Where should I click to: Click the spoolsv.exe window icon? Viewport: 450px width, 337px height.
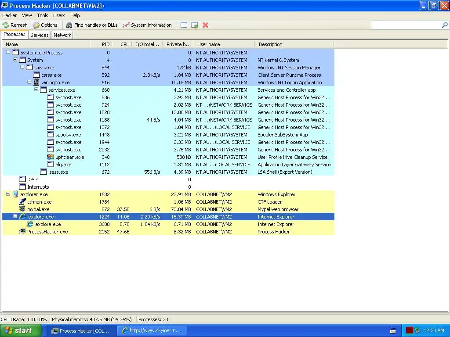[51, 134]
